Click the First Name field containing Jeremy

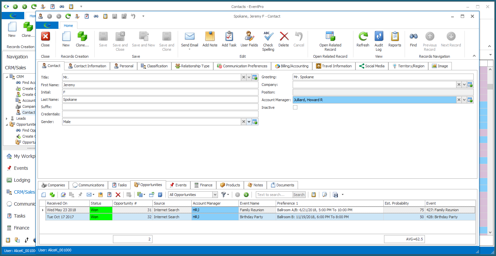[160, 85]
